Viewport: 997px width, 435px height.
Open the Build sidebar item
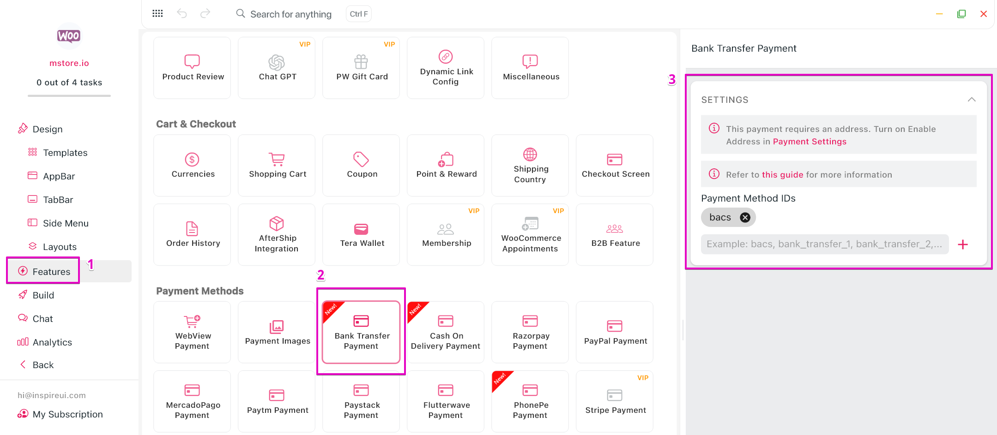click(43, 295)
